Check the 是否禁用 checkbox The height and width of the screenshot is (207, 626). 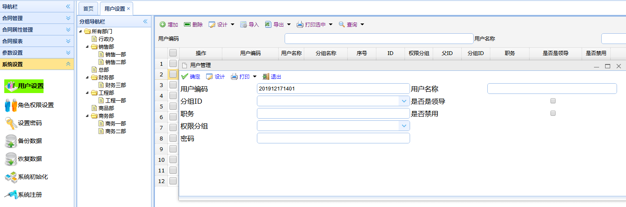(553, 114)
